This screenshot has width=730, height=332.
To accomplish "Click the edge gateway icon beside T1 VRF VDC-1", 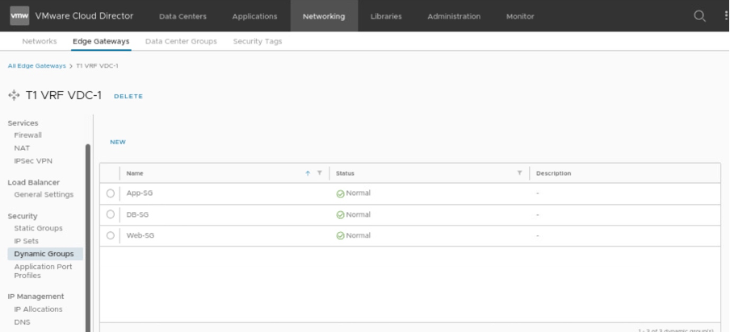I will tap(14, 96).
